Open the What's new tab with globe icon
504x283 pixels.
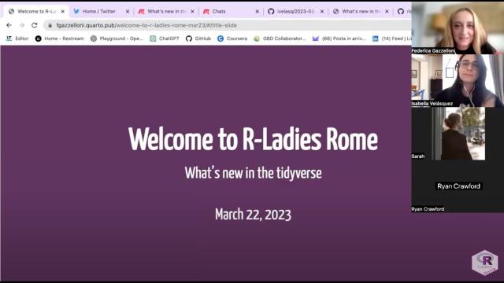(361, 11)
